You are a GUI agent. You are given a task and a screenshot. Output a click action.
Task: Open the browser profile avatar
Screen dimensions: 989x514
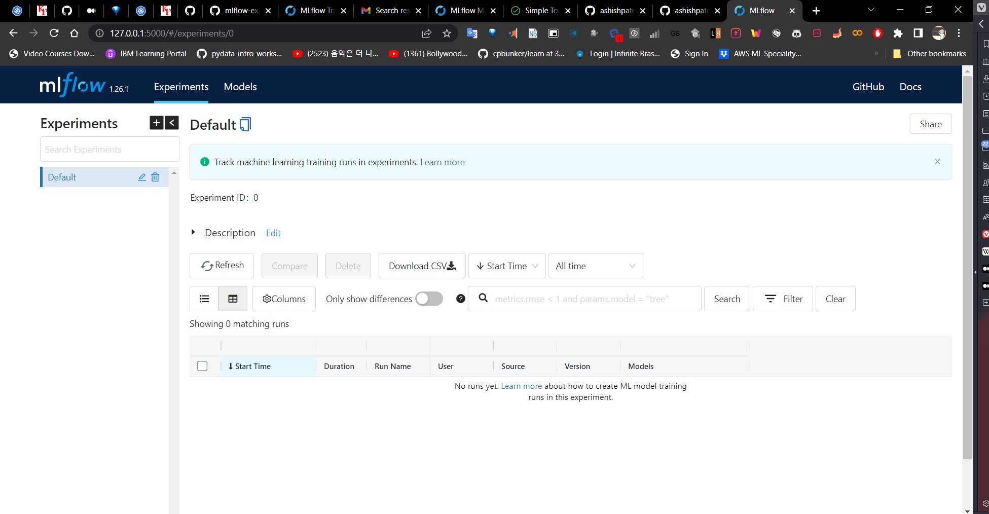point(939,33)
